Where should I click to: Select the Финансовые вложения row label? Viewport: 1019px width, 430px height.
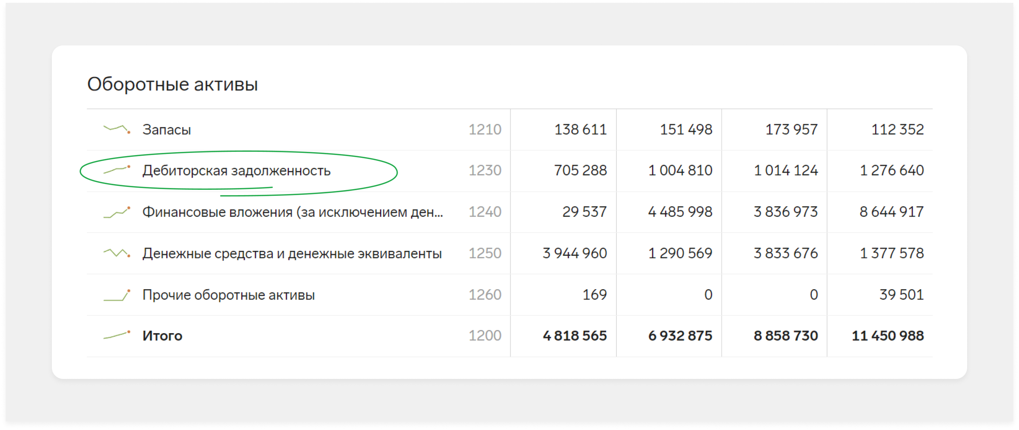(x=293, y=212)
